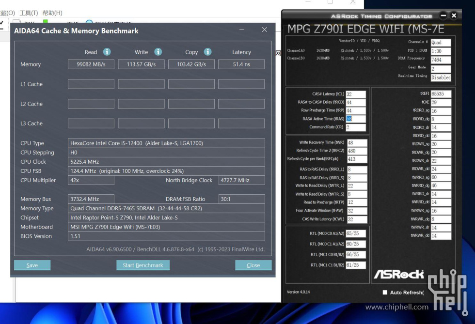
Task: Select the Refresh Cycle per Bank (tRFCpb) field
Action: click(357, 159)
